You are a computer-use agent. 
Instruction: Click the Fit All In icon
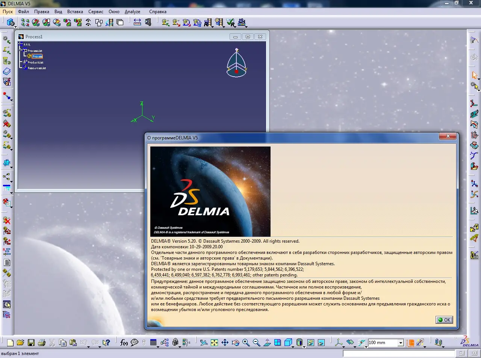point(214,343)
